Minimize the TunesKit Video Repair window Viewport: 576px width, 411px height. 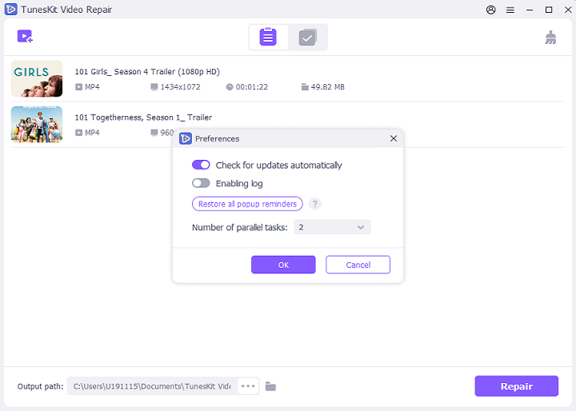click(530, 10)
